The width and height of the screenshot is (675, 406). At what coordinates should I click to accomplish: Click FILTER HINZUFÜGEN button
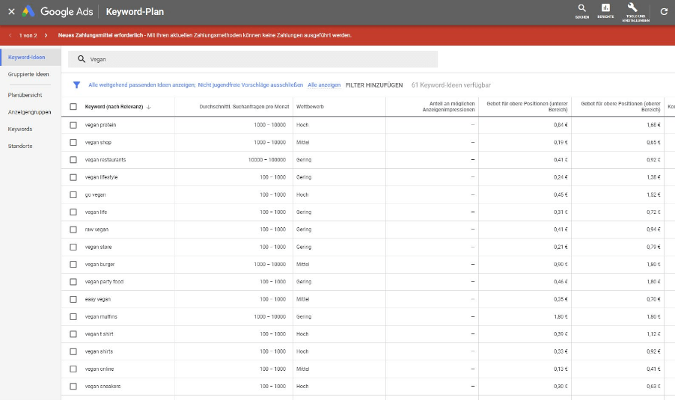[374, 85]
